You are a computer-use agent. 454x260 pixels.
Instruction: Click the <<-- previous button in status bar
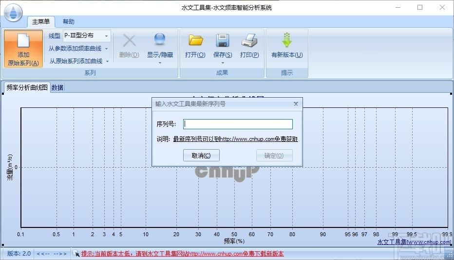[43, 254]
